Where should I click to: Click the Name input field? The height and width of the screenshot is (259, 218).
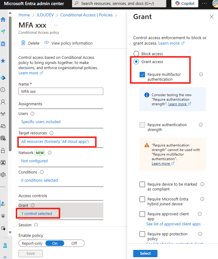(x=61, y=91)
